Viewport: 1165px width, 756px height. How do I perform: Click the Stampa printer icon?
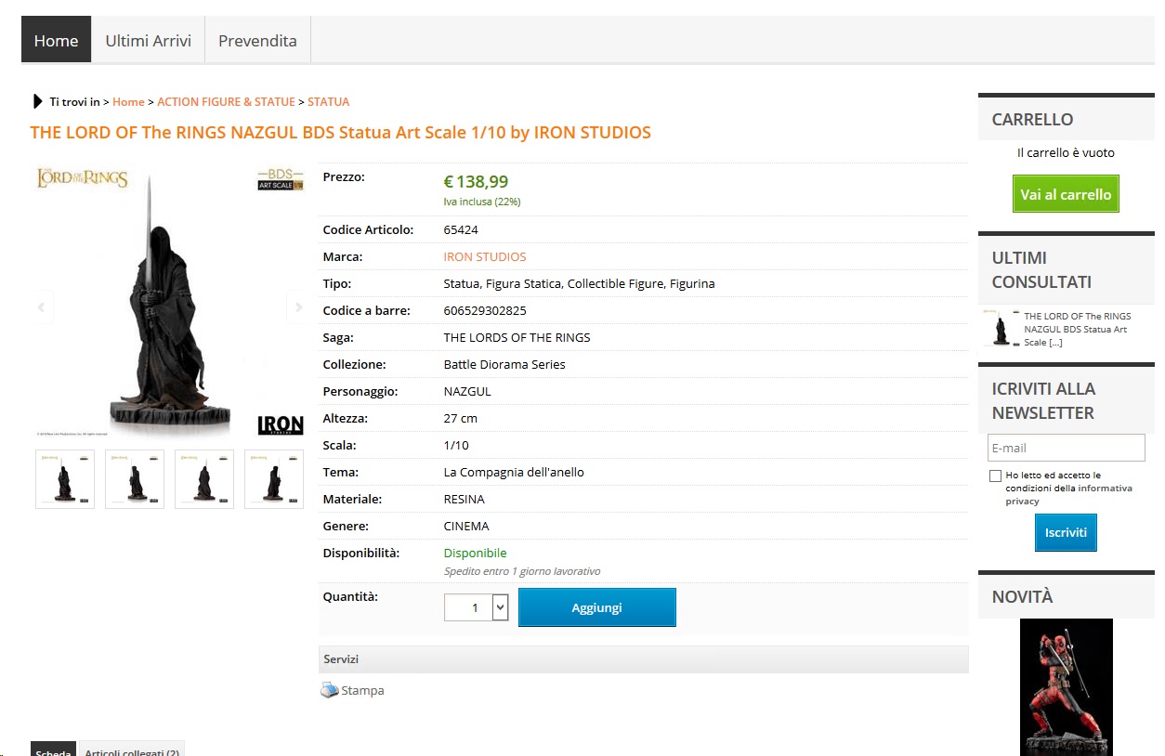tap(330, 690)
